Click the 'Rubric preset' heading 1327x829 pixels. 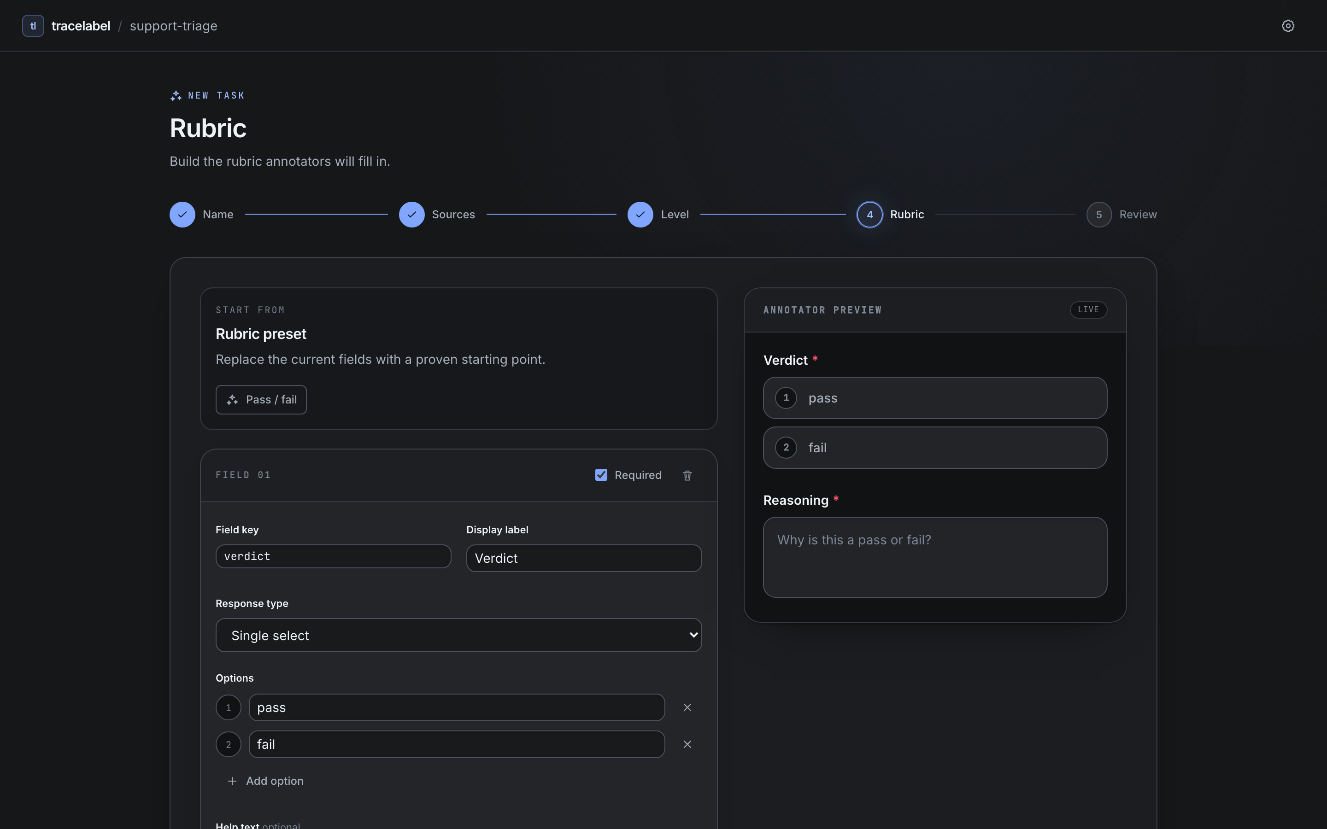(x=261, y=333)
